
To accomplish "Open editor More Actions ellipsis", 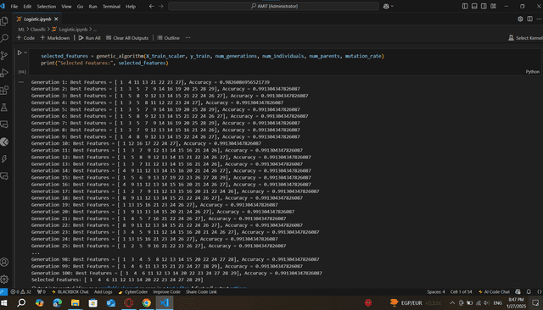I will [539, 19].
